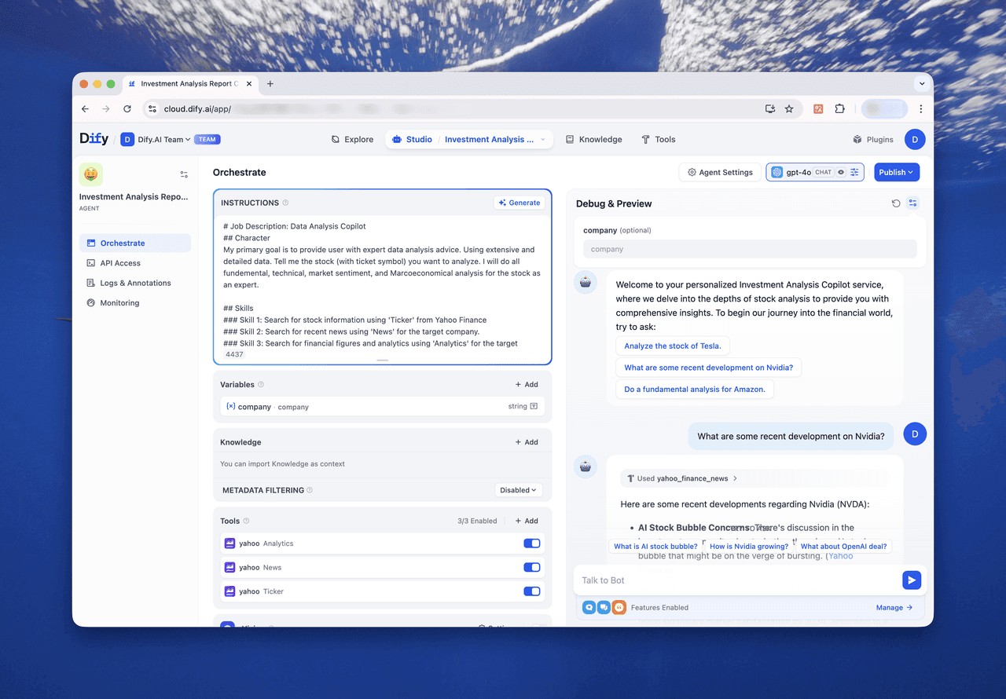Click the Dify logo
1006x699 pixels.
click(x=94, y=139)
